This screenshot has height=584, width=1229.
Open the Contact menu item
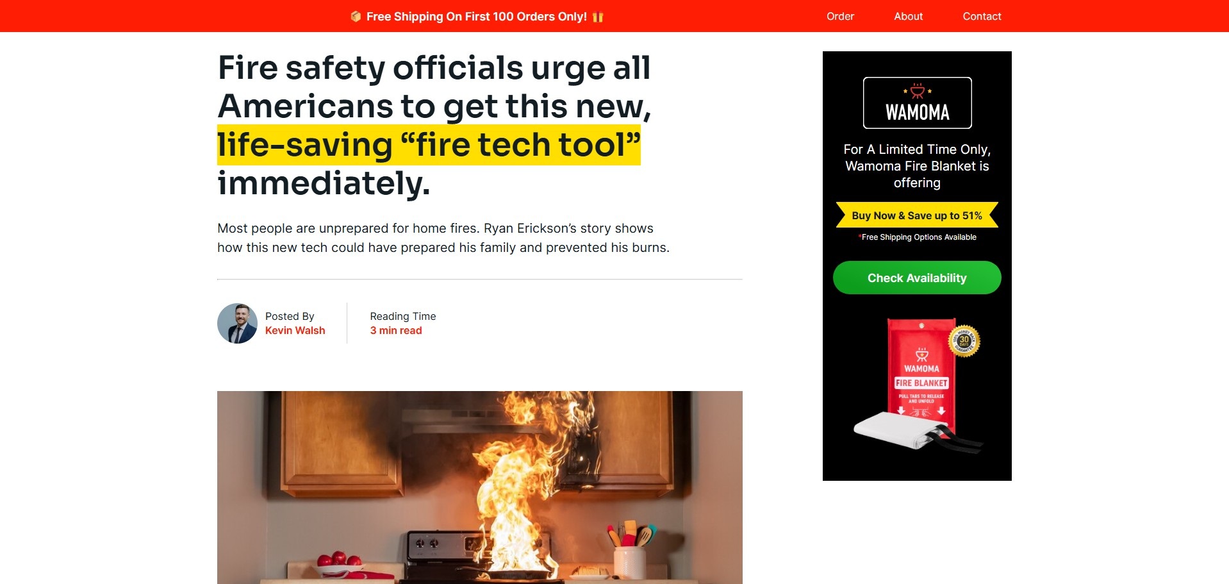click(982, 16)
